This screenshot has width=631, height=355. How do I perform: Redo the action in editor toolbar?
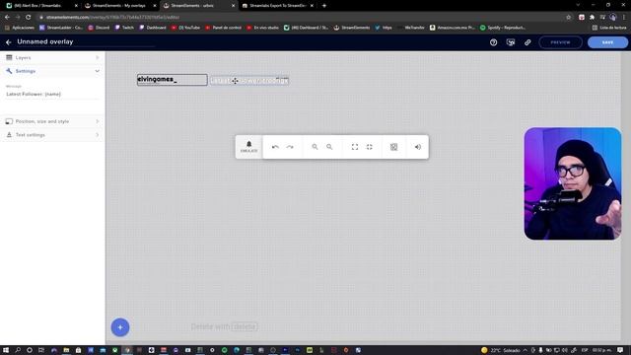[x=290, y=147]
